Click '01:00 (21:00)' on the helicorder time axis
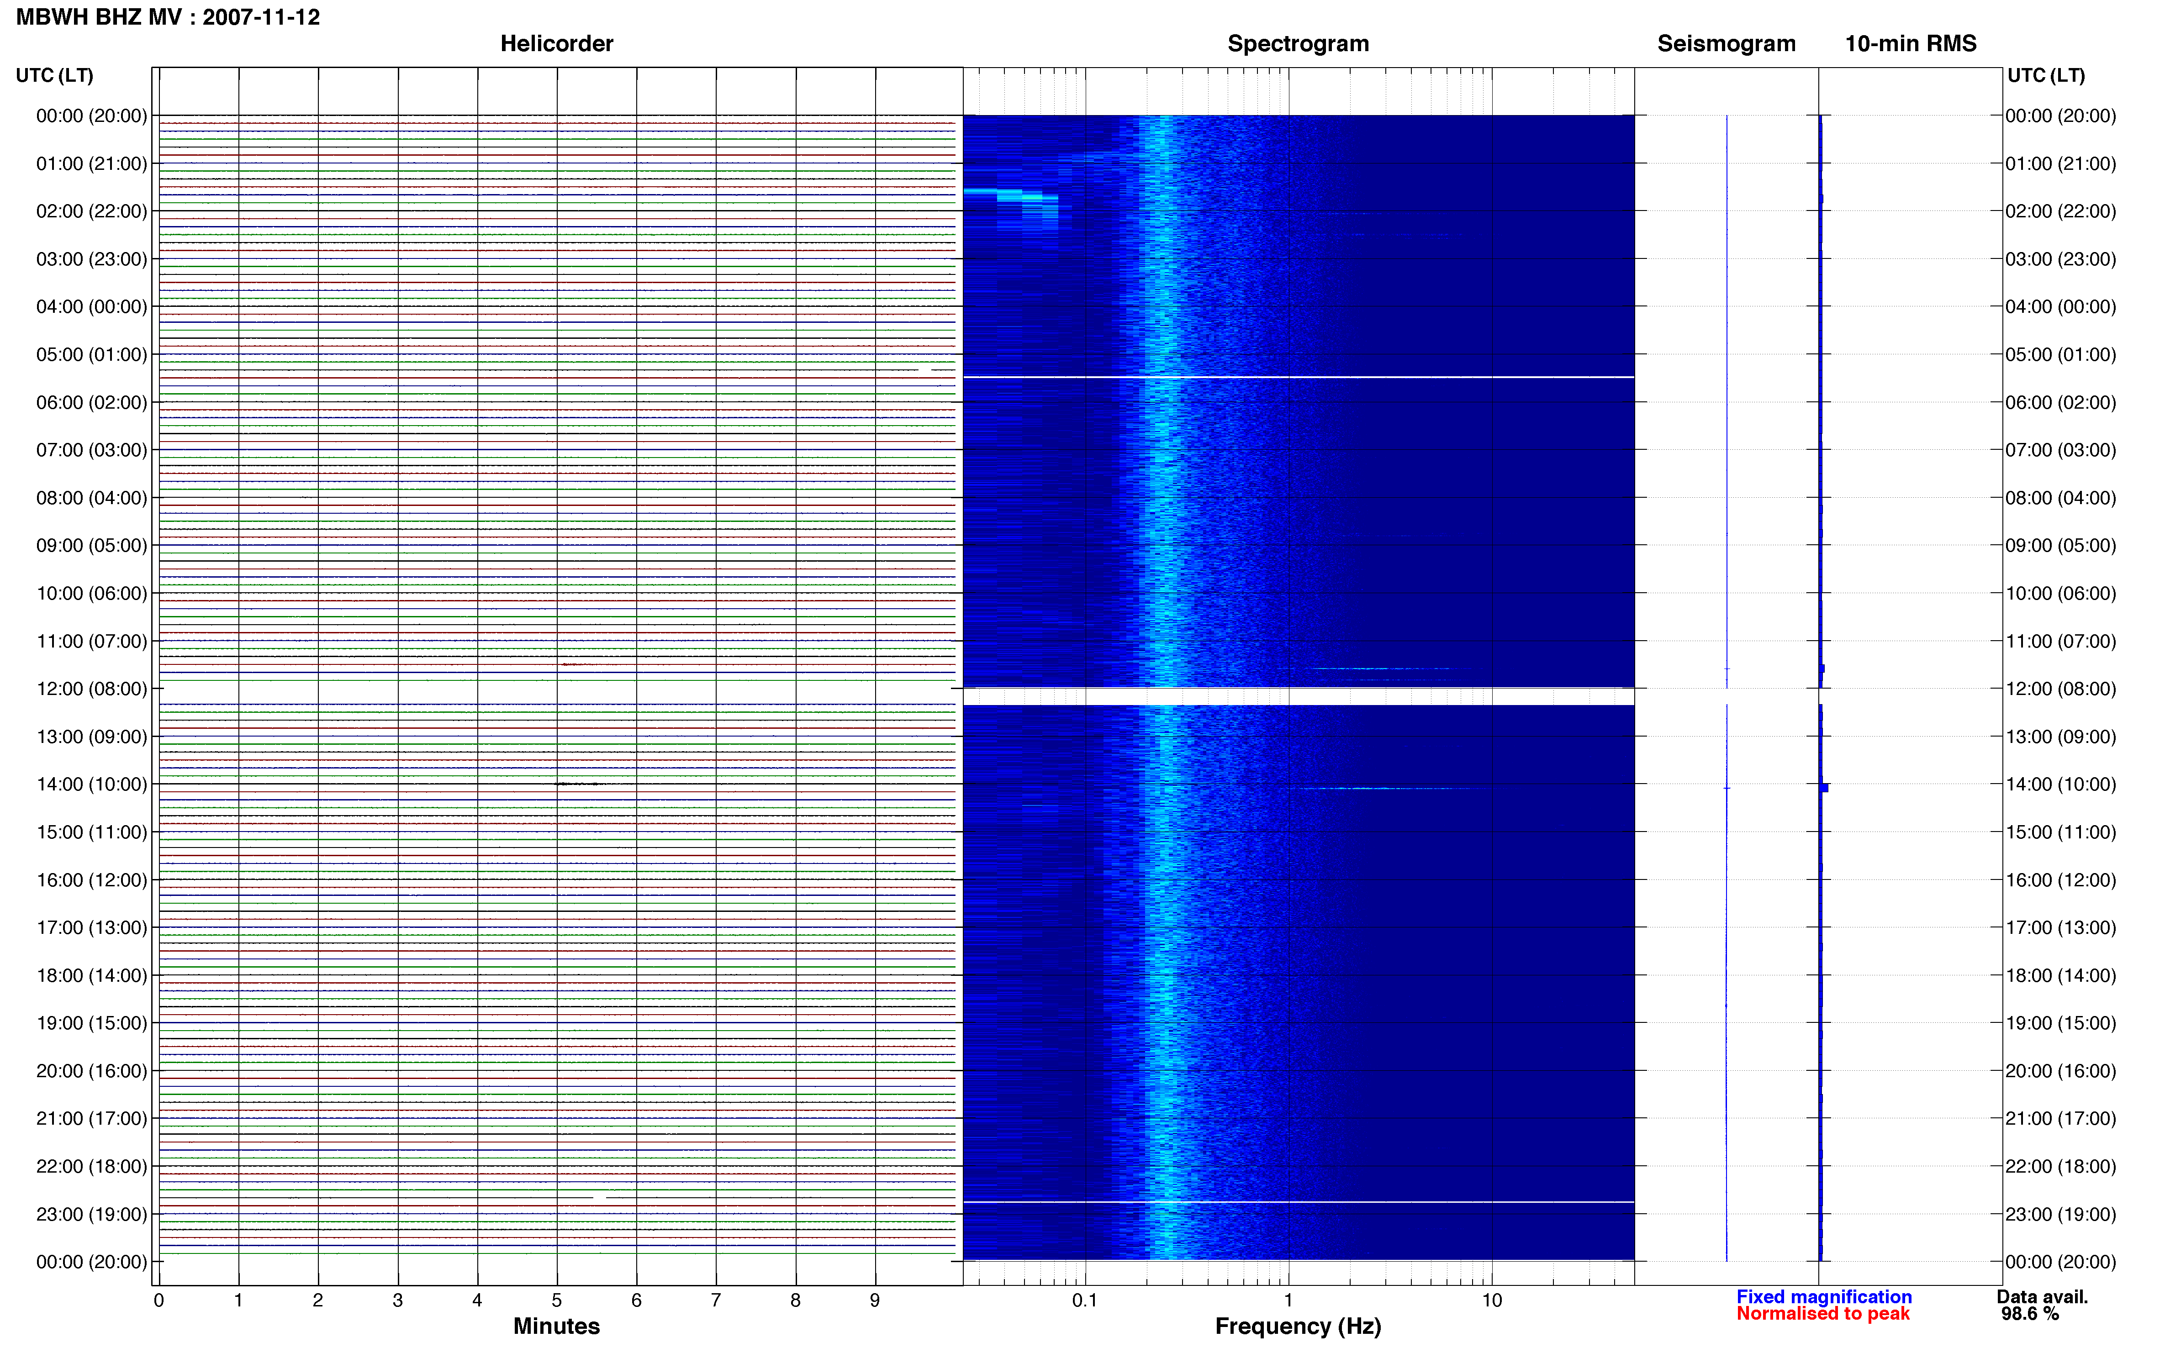This screenshot has height=1353, width=2165. click(x=91, y=164)
